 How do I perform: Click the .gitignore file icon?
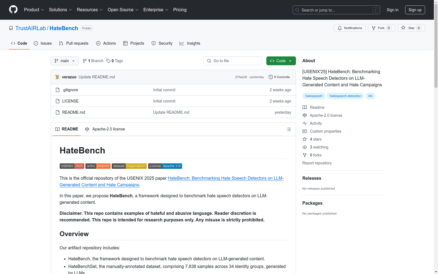pos(57,90)
